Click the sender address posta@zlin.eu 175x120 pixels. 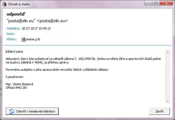pyautogui.click(x=37, y=21)
